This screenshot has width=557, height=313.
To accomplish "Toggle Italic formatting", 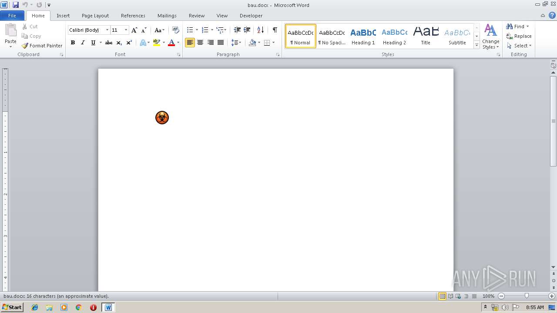I will 83,43.
